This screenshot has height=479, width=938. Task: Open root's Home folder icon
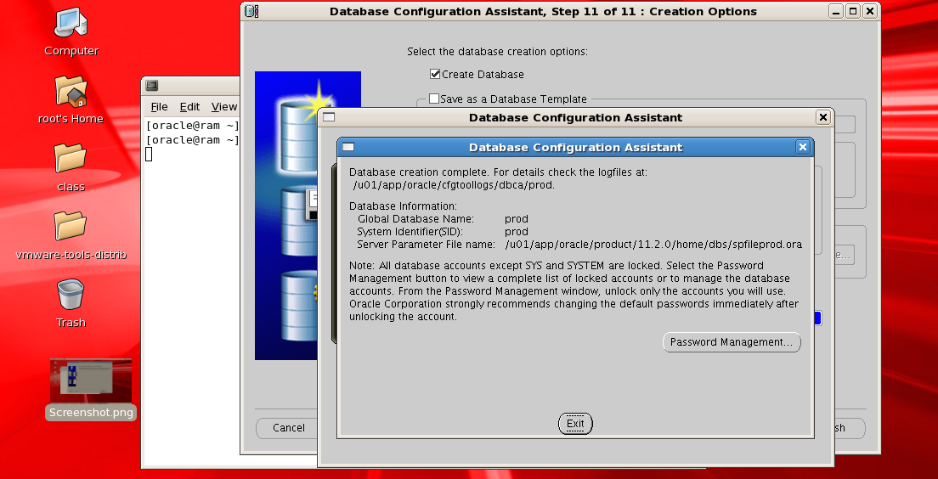tap(71, 92)
